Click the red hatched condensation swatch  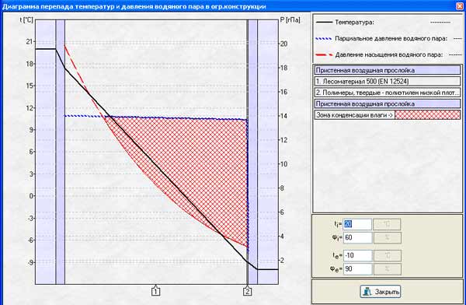point(428,115)
